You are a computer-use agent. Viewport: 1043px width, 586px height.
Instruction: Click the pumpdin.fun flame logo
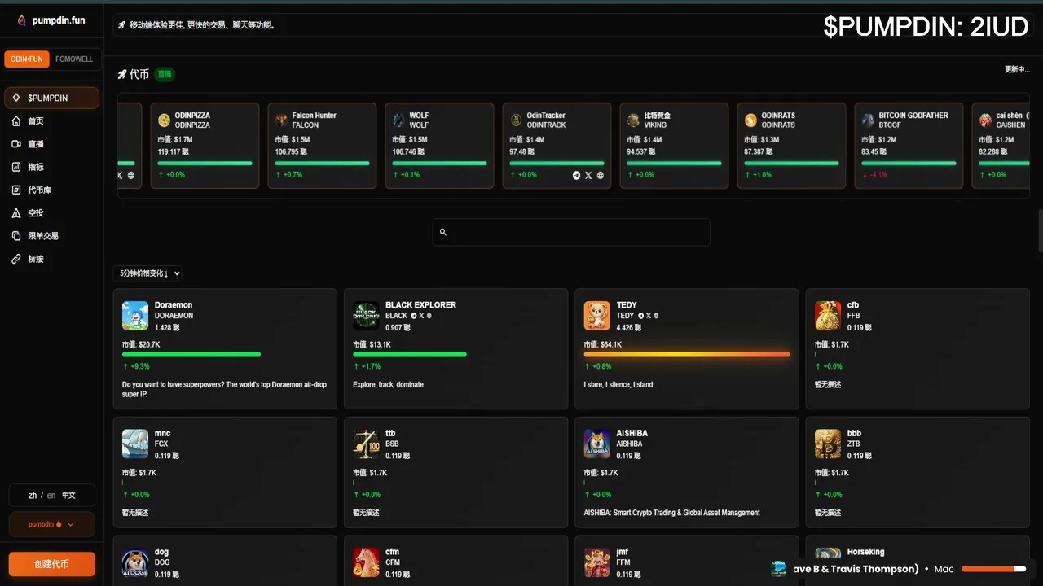tap(22, 20)
